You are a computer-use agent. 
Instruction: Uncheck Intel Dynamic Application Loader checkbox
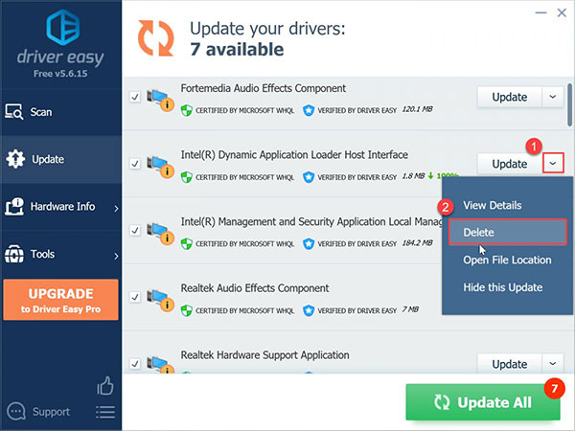click(x=135, y=164)
